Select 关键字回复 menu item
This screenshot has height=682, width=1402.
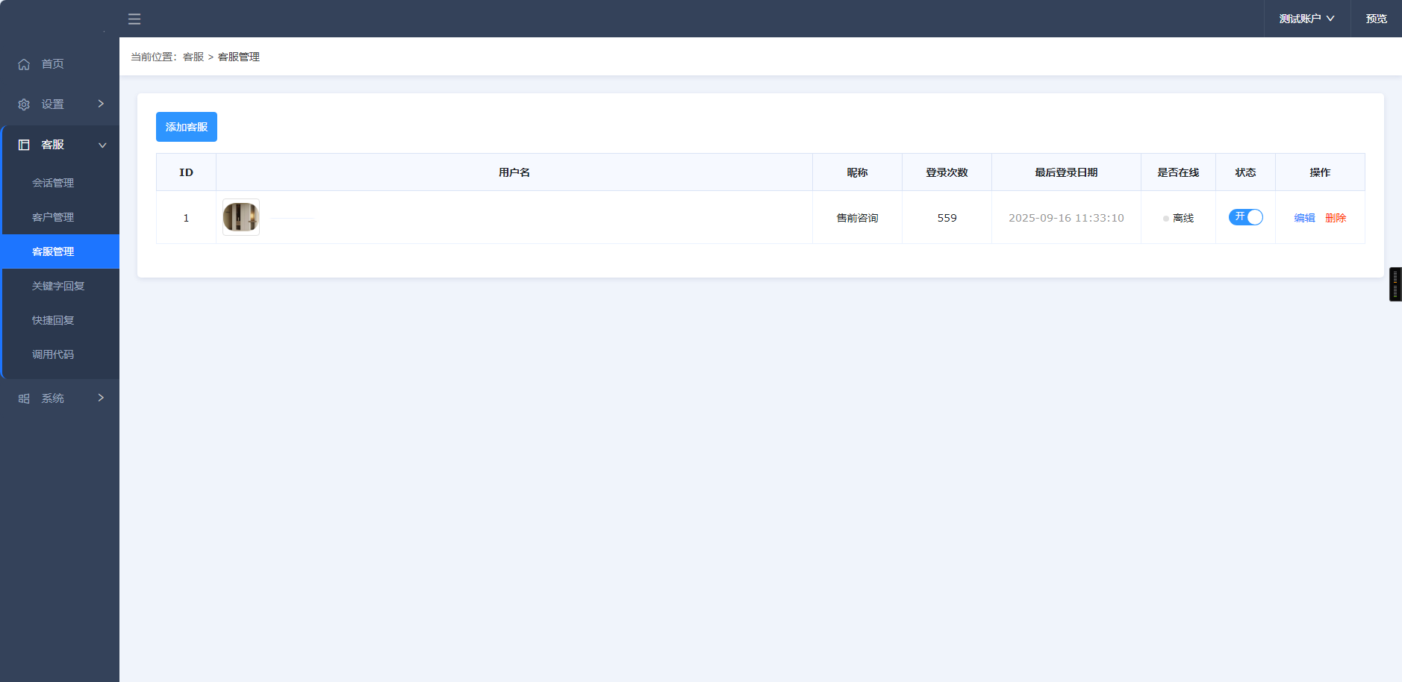[58, 286]
